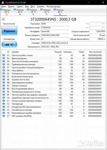Select the Температура воздушного потока row
Image resolution: width=107 pixels, height=150 pixels.
pyautogui.click(x=52, y=92)
